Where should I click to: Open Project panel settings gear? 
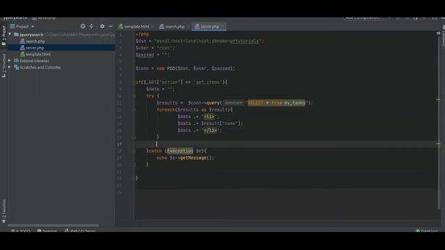click(x=102, y=26)
